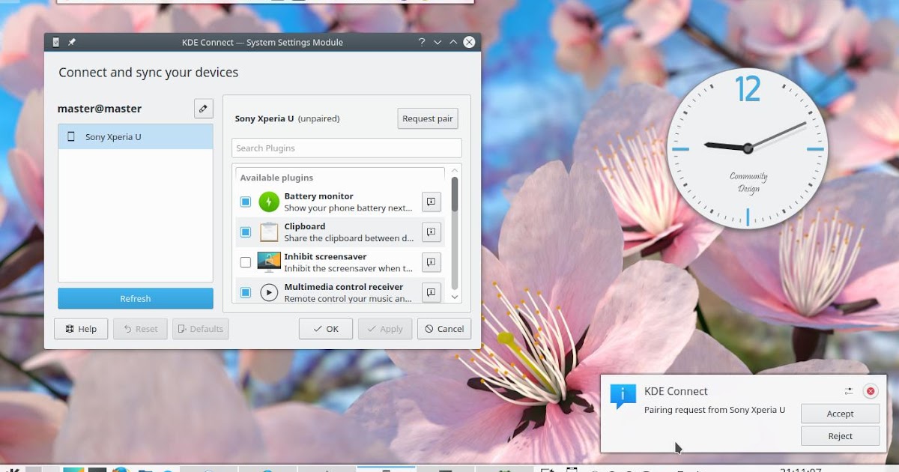Open Multimedia control receiver settings icon
899x472 pixels.
coord(431,292)
